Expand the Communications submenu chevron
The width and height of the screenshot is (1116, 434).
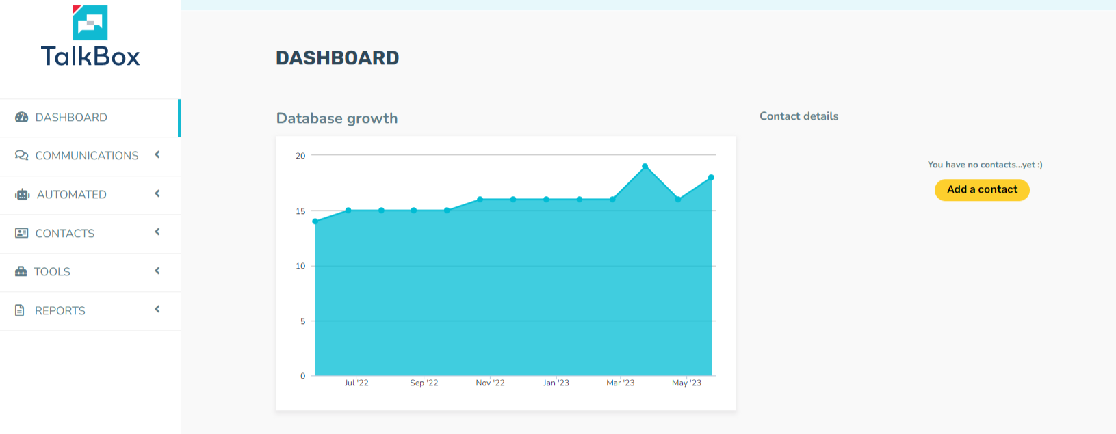click(157, 155)
